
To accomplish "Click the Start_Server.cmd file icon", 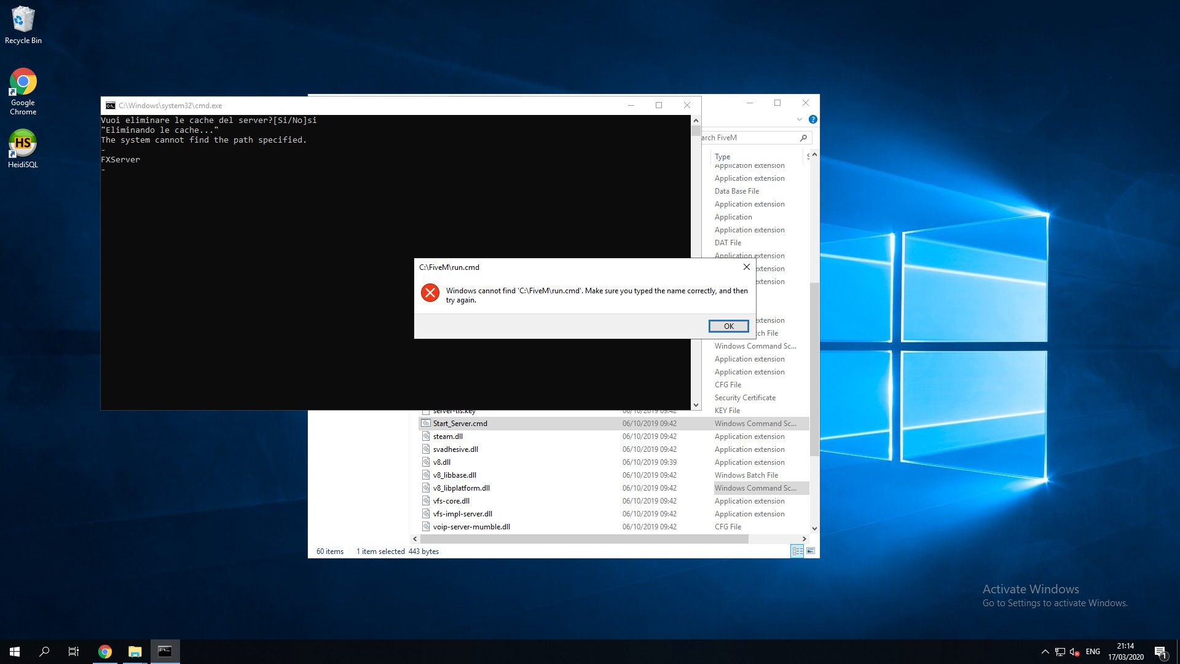I will pyautogui.click(x=426, y=424).
